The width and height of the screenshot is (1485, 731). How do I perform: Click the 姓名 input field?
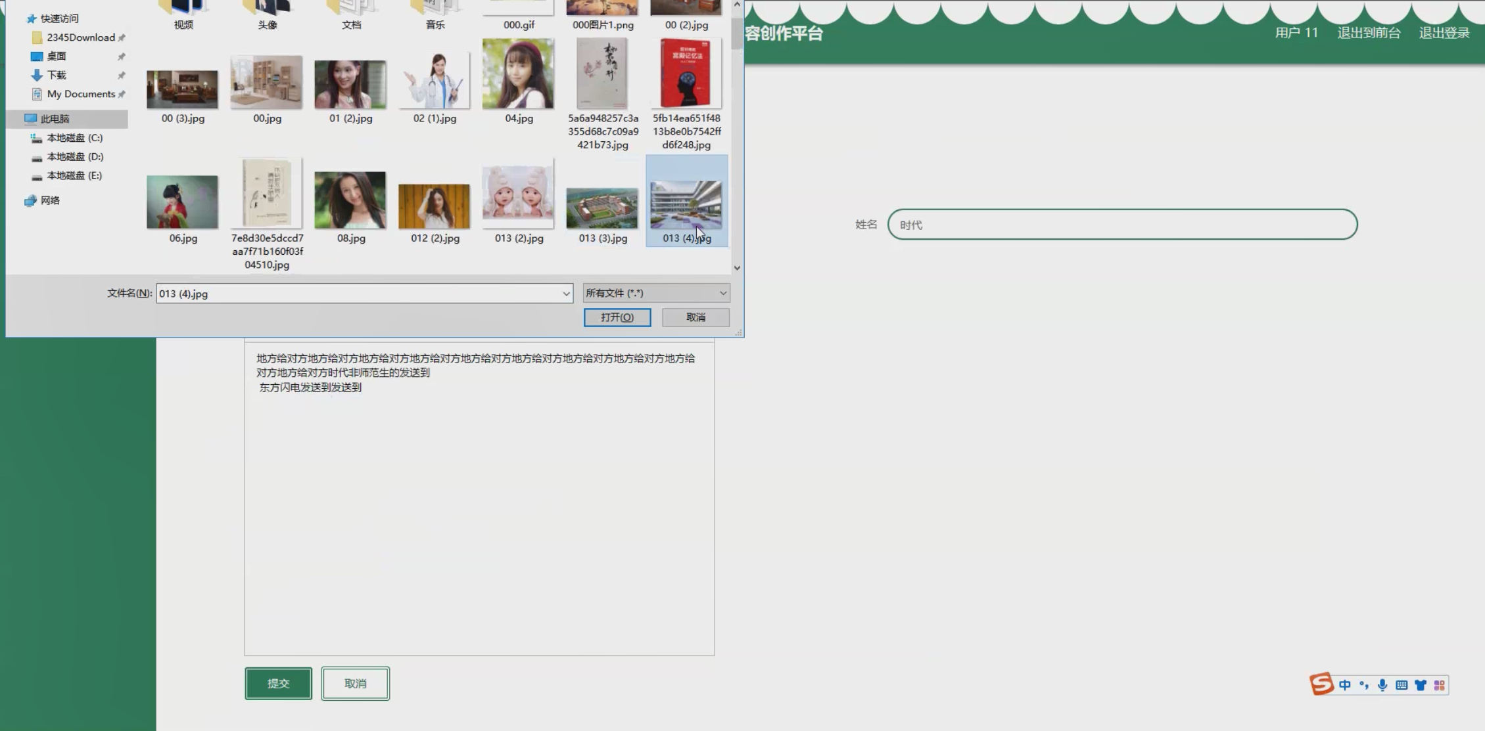pos(1122,225)
